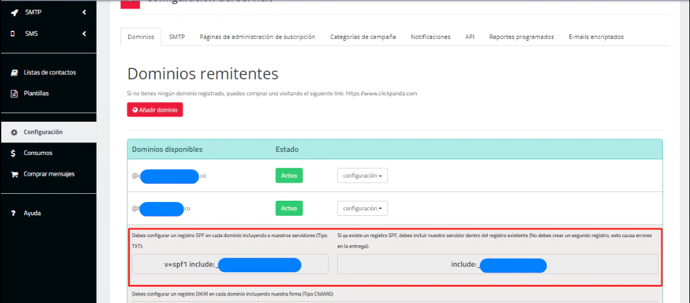Image resolution: width=690 pixels, height=303 pixels.
Task: Click the Consumos dollar icon
Action: [14, 153]
